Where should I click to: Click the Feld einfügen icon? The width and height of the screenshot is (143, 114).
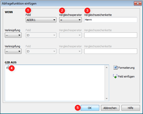pos(115,76)
